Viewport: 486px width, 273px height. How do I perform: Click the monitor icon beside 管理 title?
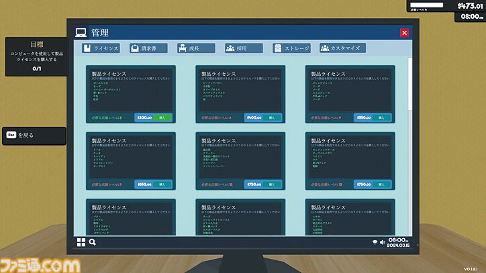coord(81,33)
